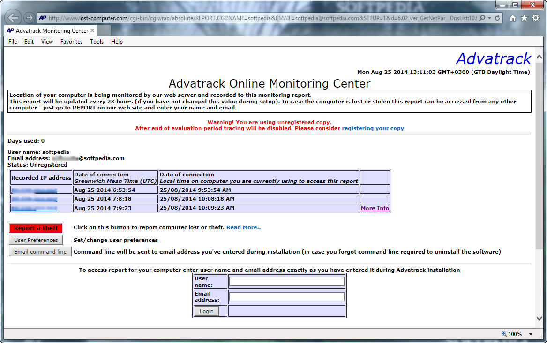Image resolution: width=547 pixels, height=343 pixels.
Task: Open the View menu
Action: [x=47, y=42]
